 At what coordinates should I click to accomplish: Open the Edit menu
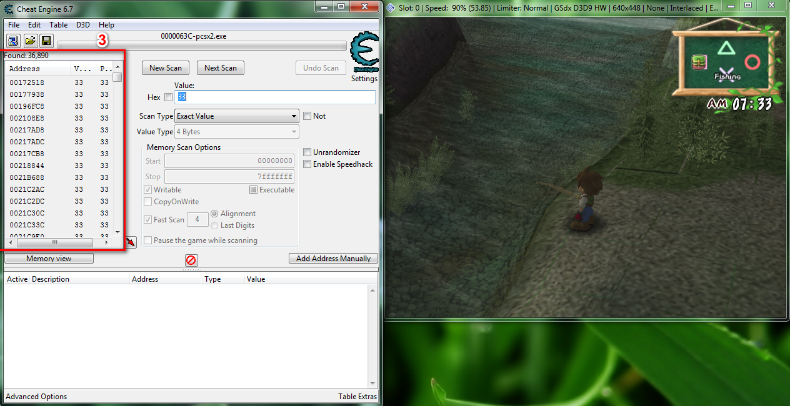pyautogui.click(x=34, y=25)
